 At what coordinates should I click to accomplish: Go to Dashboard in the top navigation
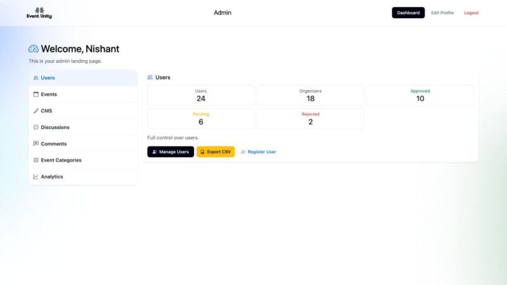tap(408, 13)
